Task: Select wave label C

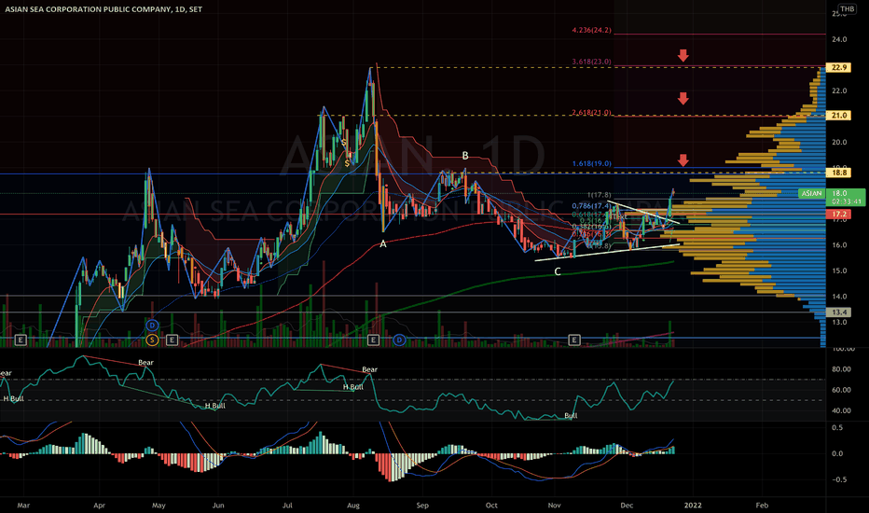Action: pyautogui.click(x=558, y=271)
